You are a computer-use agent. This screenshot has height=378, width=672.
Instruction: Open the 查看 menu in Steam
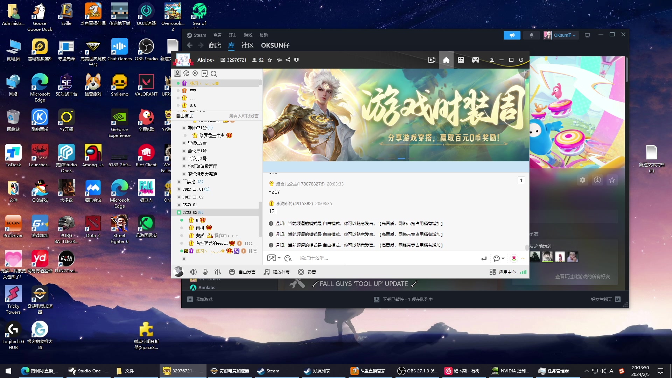(x=217, y=35)
